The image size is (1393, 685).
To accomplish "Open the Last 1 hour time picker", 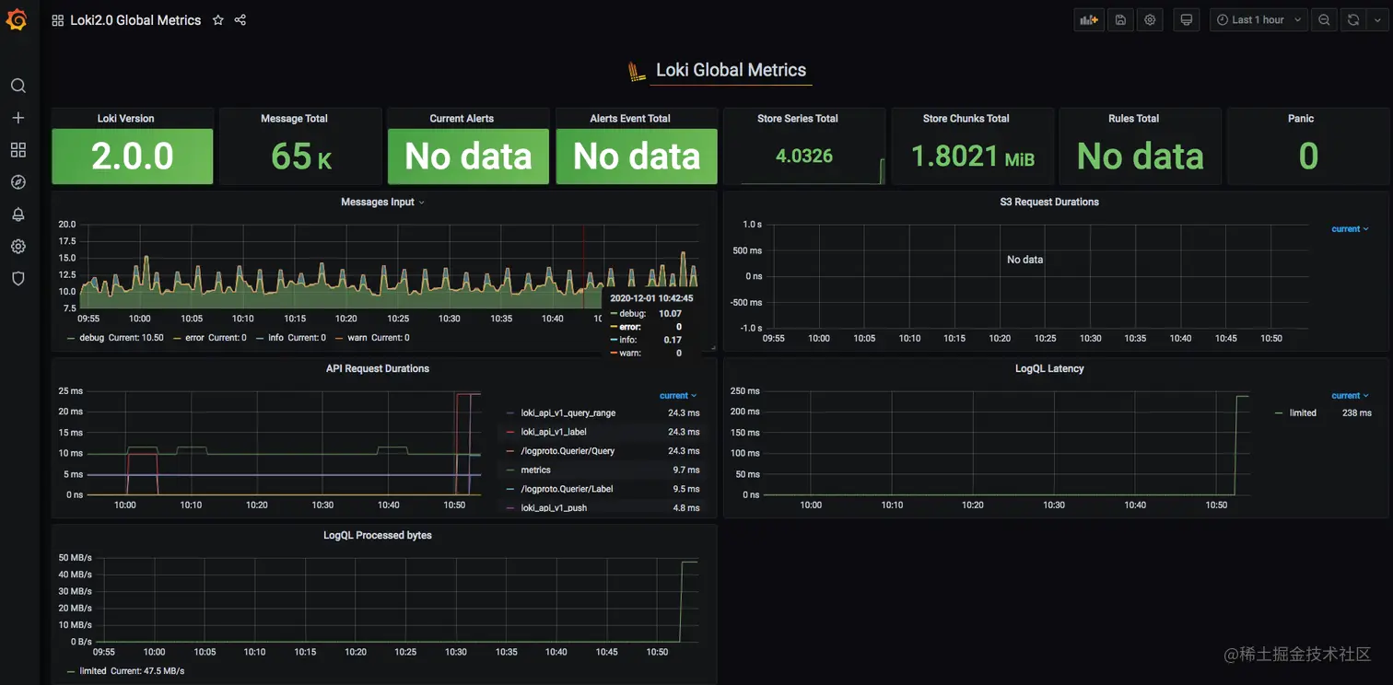I will click(x=1258, y=19).
